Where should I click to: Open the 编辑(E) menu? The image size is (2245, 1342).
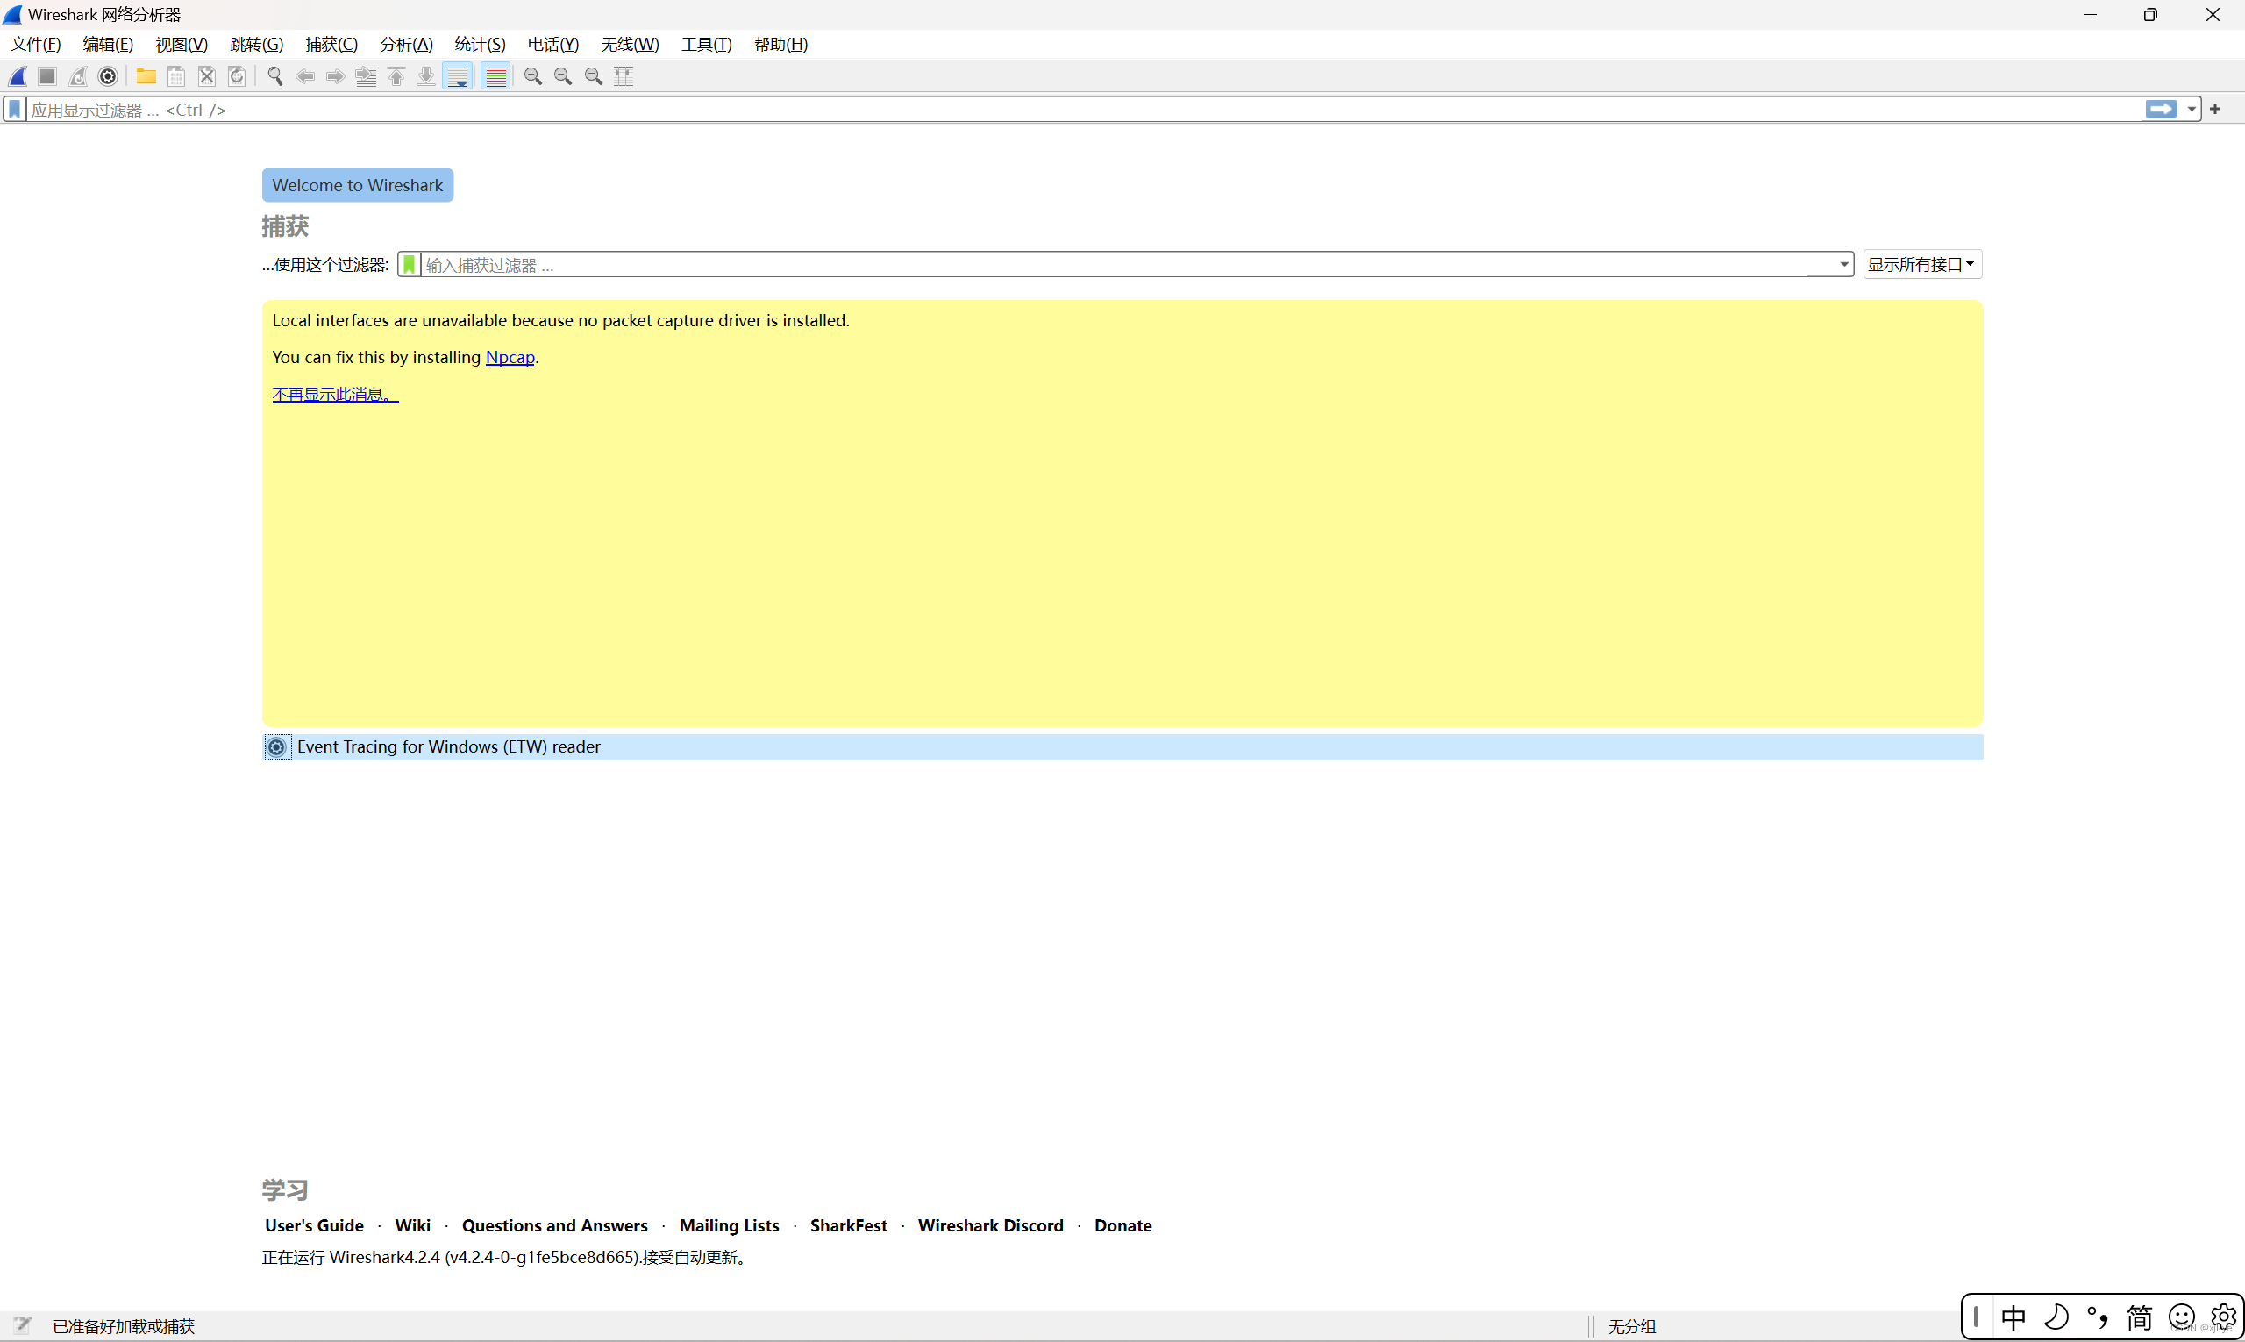[x=108, y=45]
